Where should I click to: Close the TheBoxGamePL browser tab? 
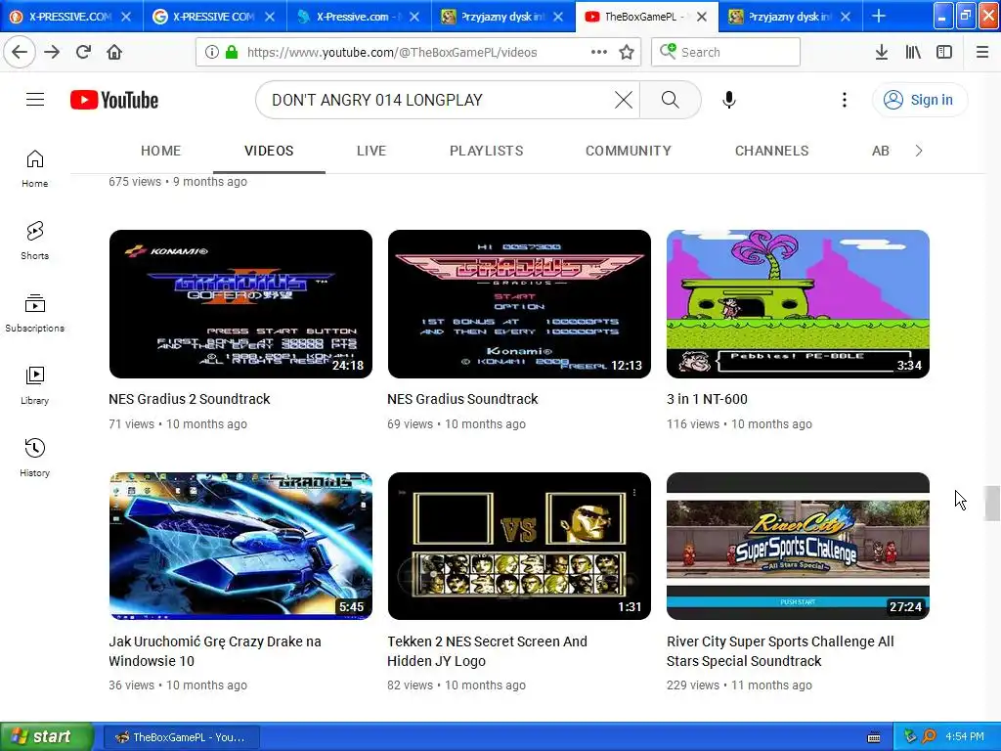(x=702, y=17)
